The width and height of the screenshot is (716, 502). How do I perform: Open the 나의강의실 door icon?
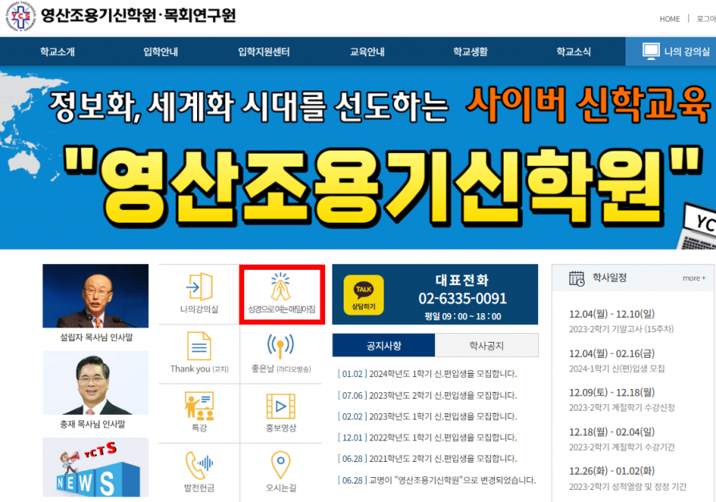coord(199,286)
